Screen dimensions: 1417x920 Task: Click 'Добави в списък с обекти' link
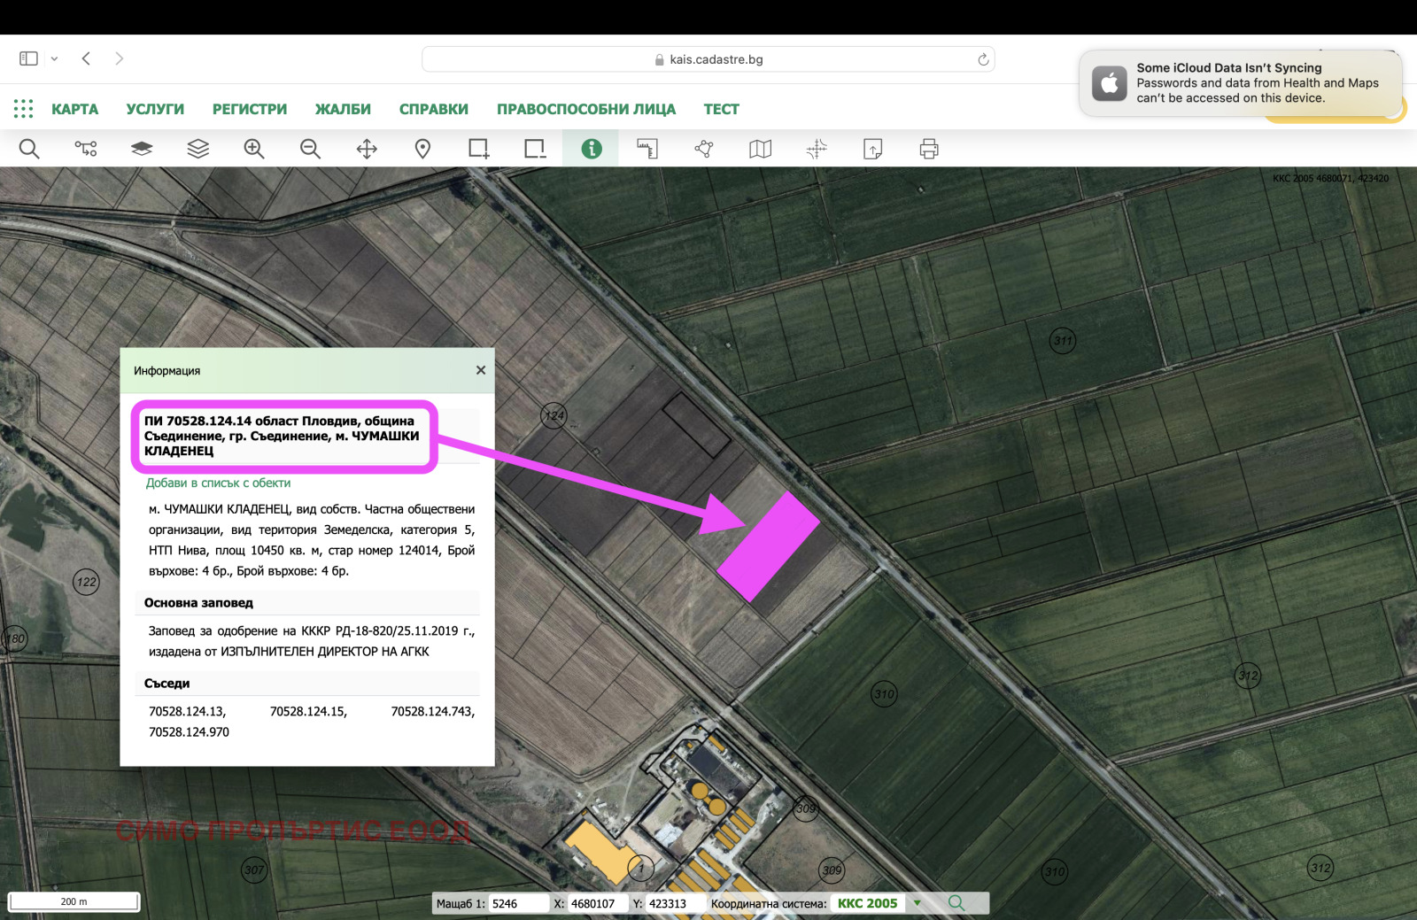(x=218, y=483)
